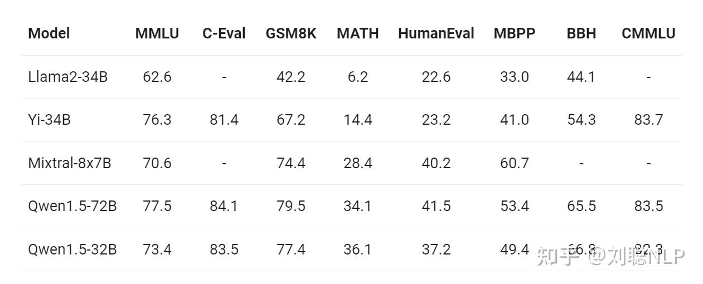Click Mixtral-8x7B's MBPP score 60.7

coord(515,163)
